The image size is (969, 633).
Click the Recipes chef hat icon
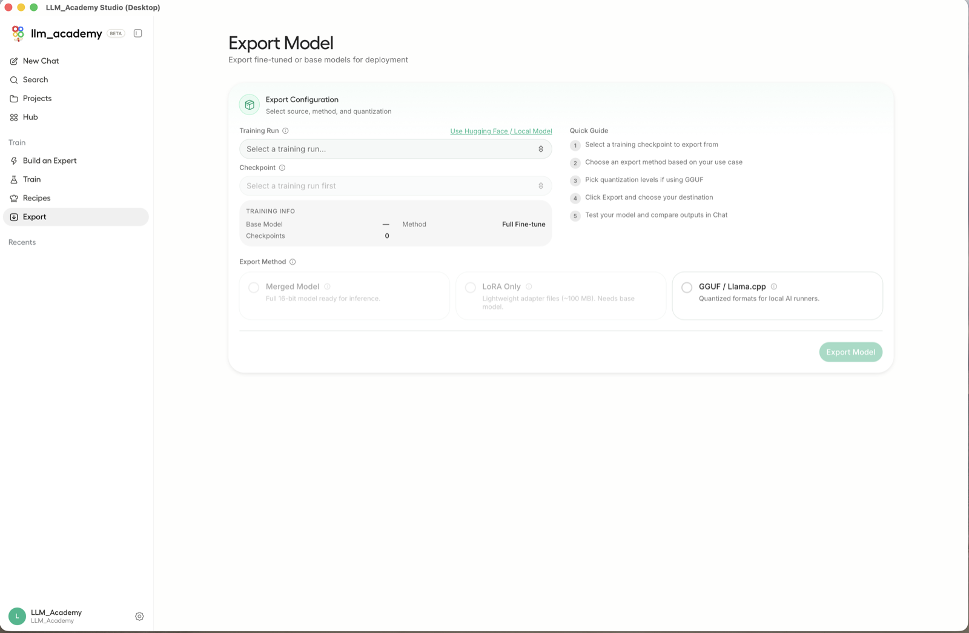14,199
